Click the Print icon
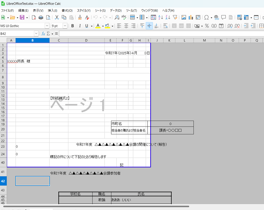The height and width of the screenshot is (210, 264). (41, 17)
